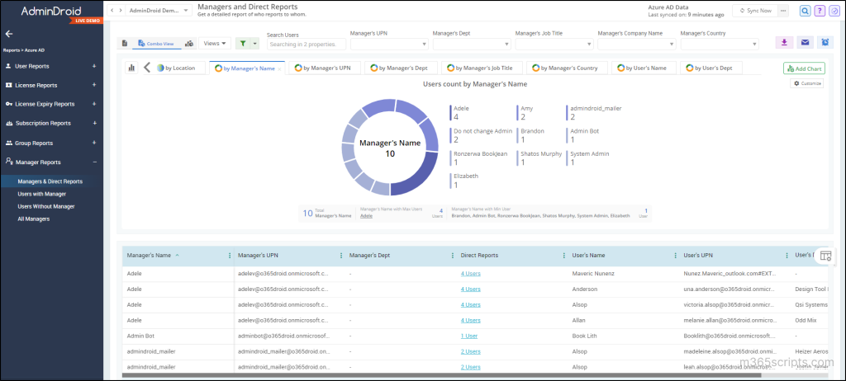Open the by Manager's Dept tab

click(x=401, y=68)
